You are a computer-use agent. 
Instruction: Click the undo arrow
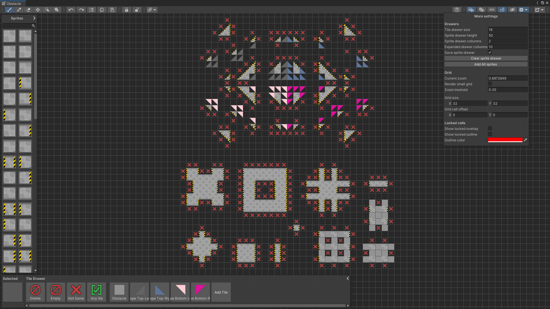(71, 10)
